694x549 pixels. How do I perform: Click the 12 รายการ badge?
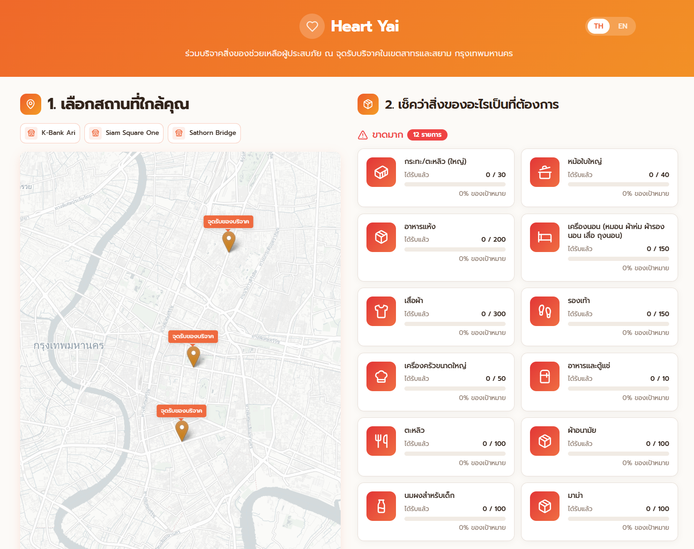[427, 135]
